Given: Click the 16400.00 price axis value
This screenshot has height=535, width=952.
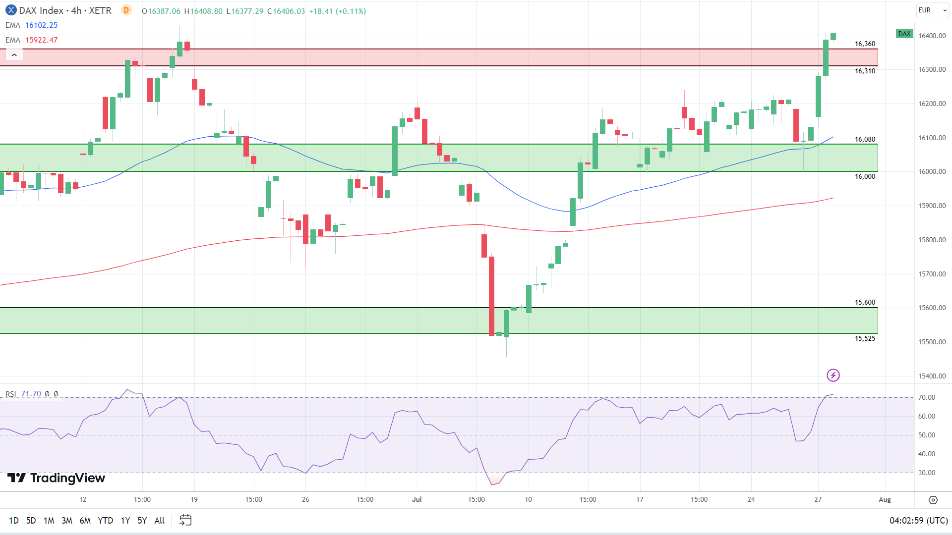Looking at the screenshot, I should pyautogui.click(x=932, y=36).
